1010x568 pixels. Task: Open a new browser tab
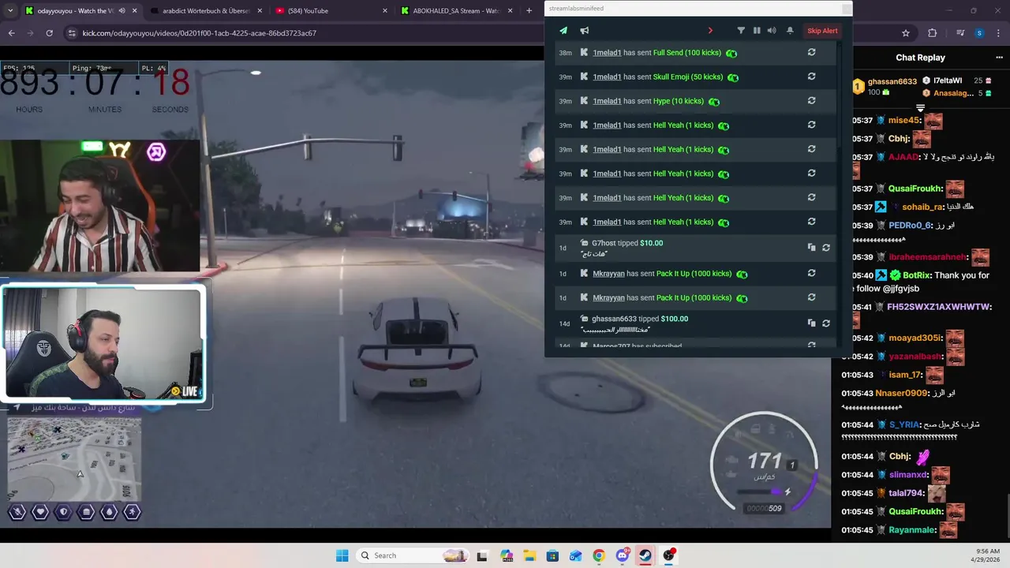[529, 11]
